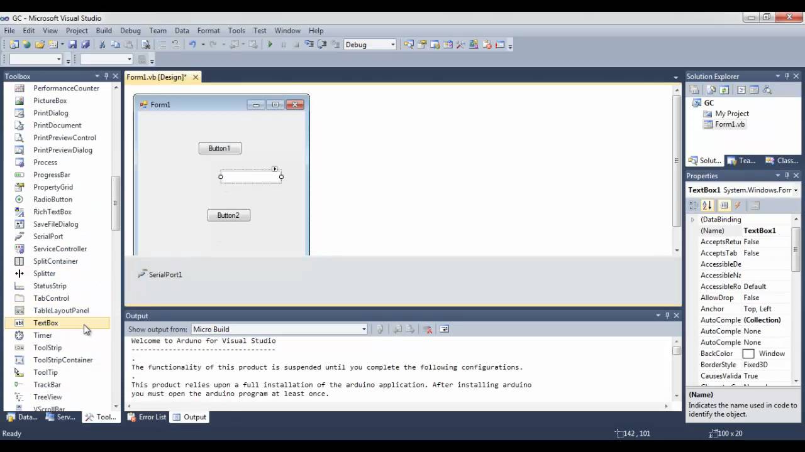The image size is (805, 452).
Task: Click Properties page icon in Properties panel
Action: [755, 205]
